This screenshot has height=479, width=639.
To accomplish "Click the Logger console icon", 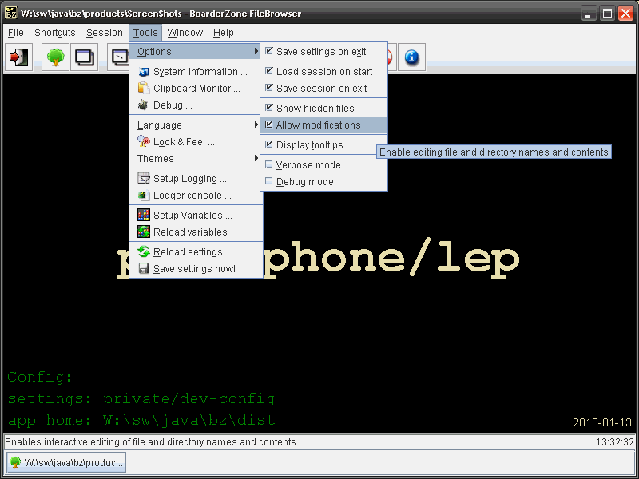I will click(x=144, y=196).
